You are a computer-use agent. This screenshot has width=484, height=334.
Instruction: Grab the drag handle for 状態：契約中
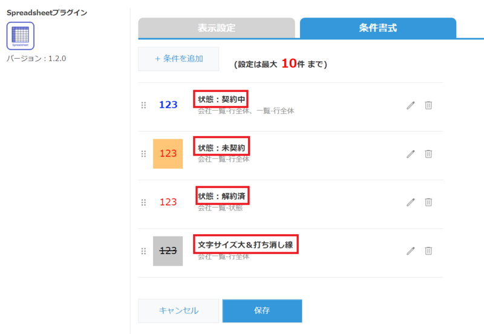point(143,105)
